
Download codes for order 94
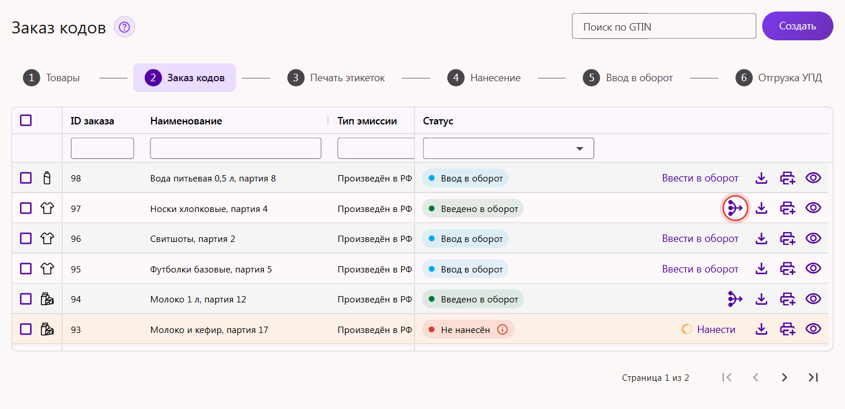pyautogui.click(x=761, y=299)
